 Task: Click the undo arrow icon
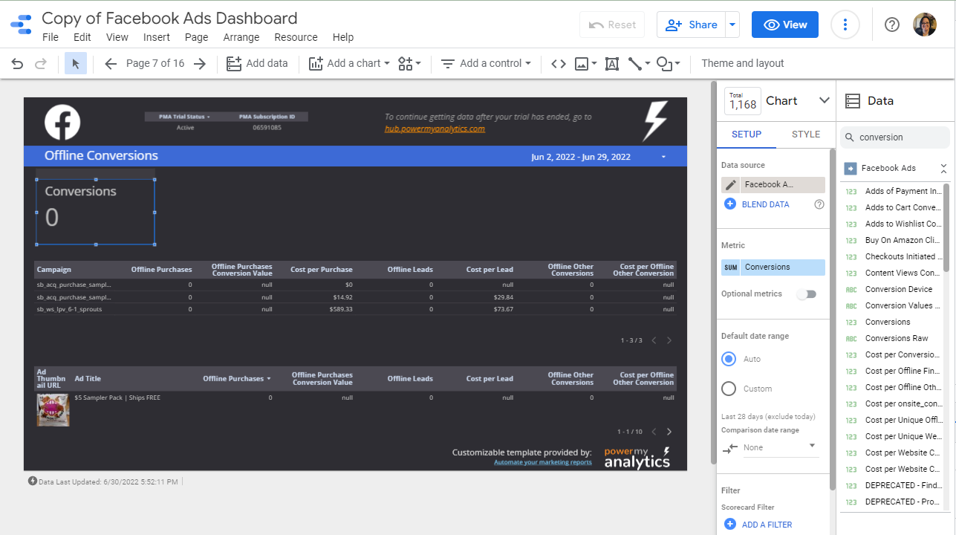tap(17, 64)
